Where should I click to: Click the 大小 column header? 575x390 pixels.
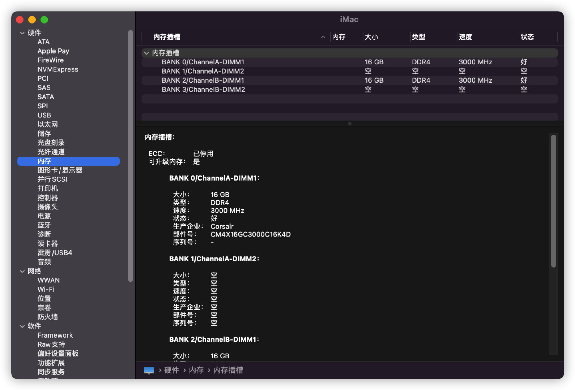tap(371, 37)
